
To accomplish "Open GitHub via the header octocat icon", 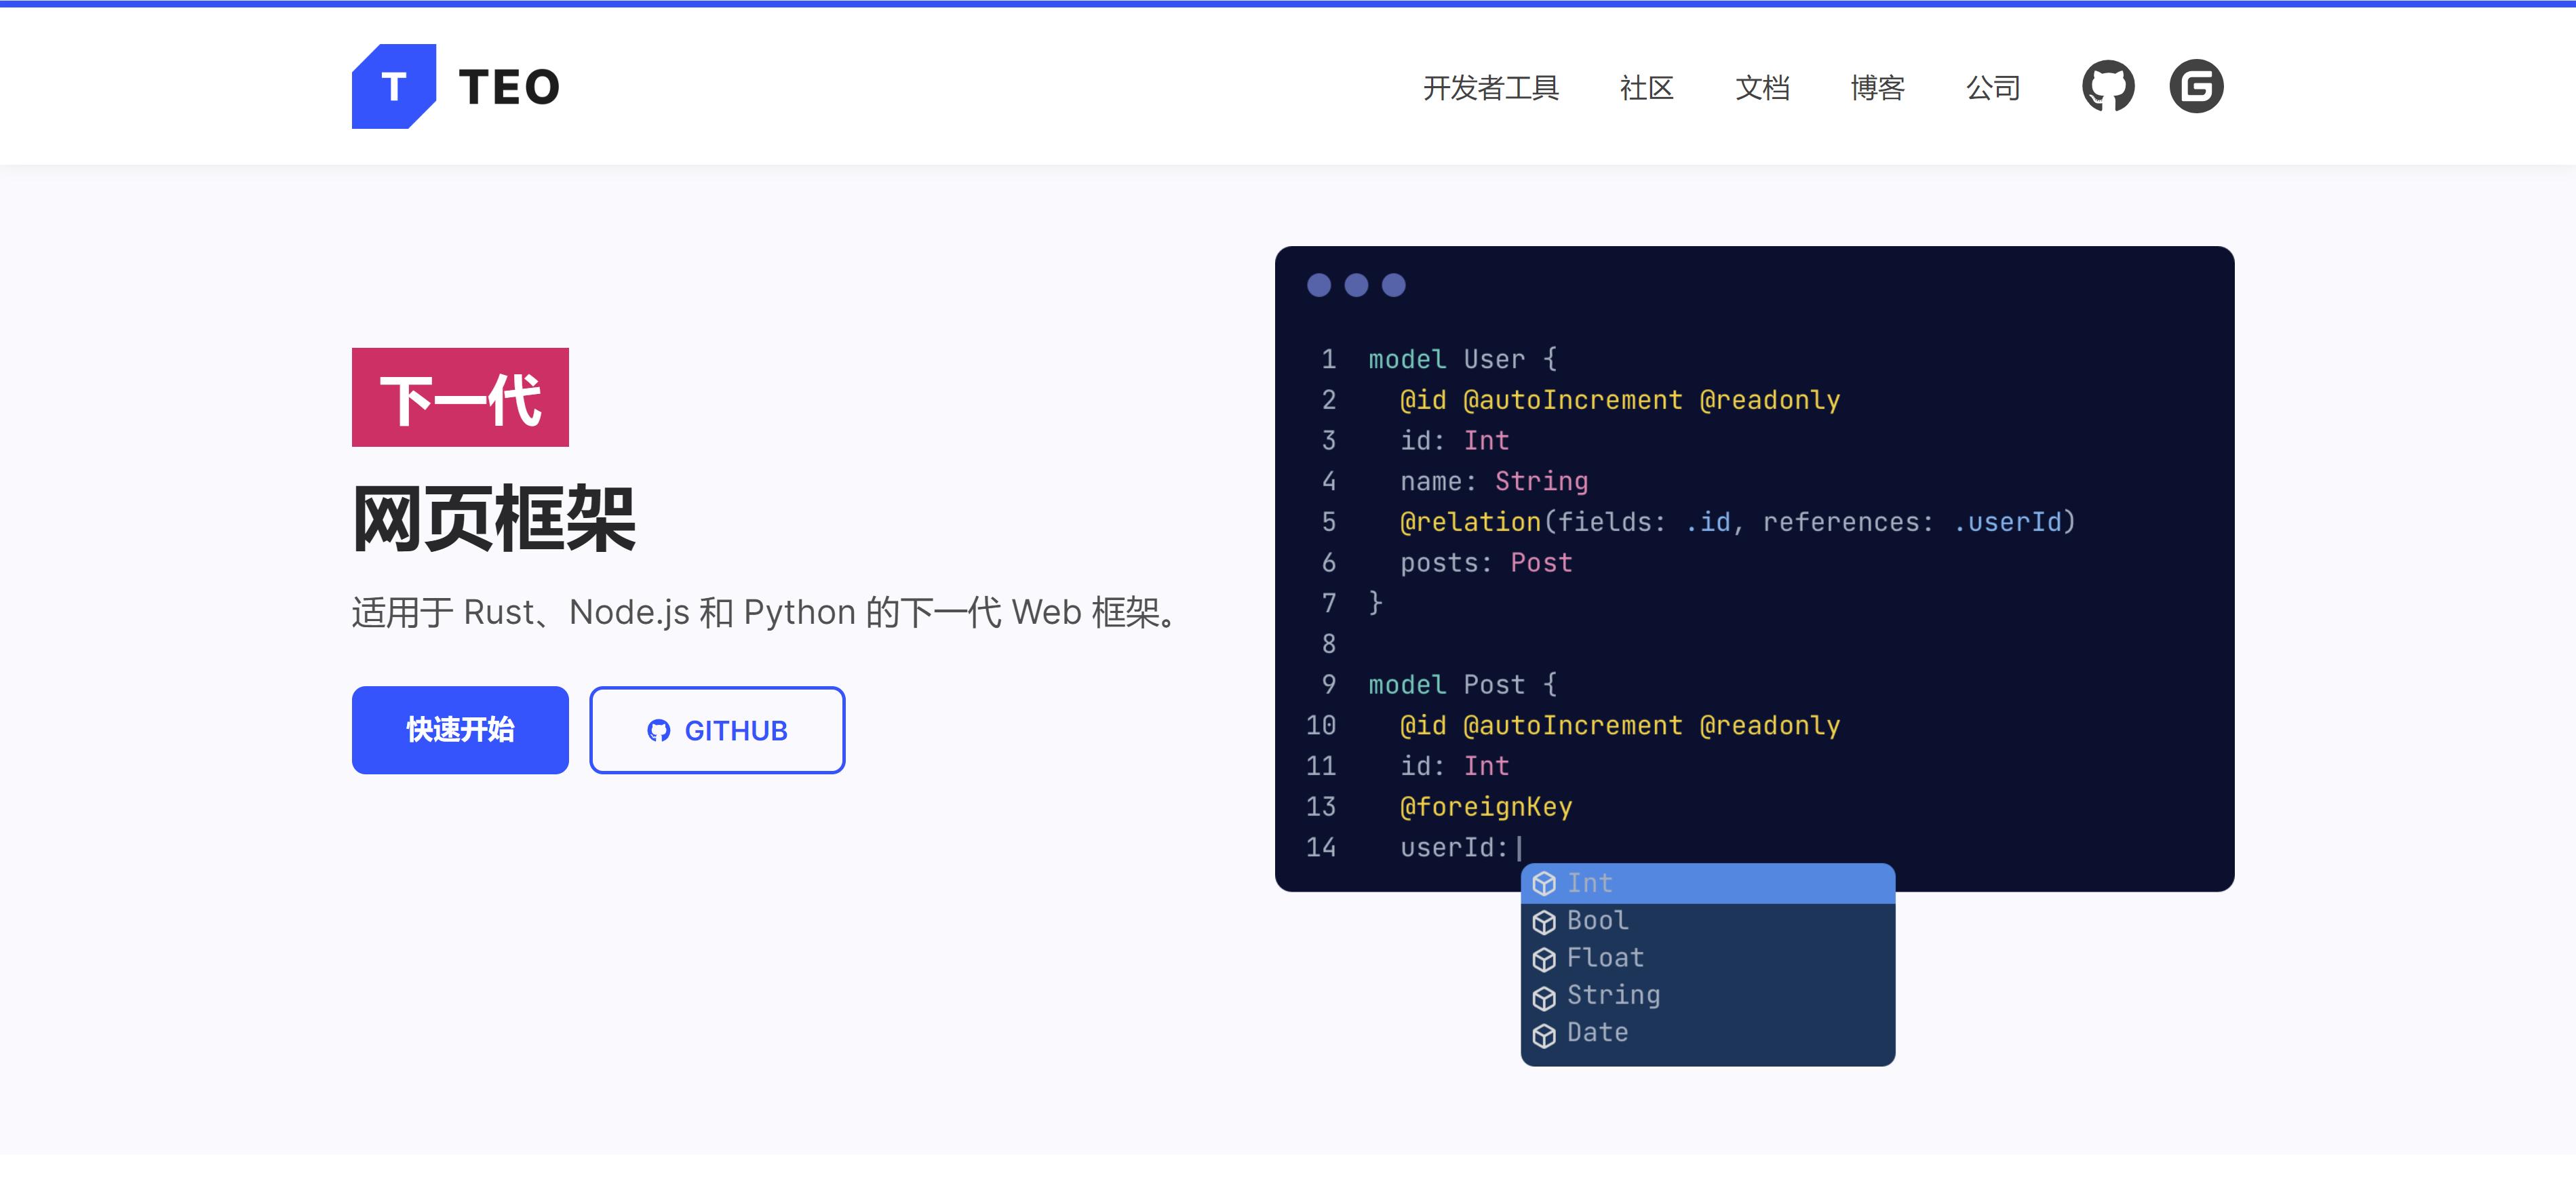I will 2108,87.
